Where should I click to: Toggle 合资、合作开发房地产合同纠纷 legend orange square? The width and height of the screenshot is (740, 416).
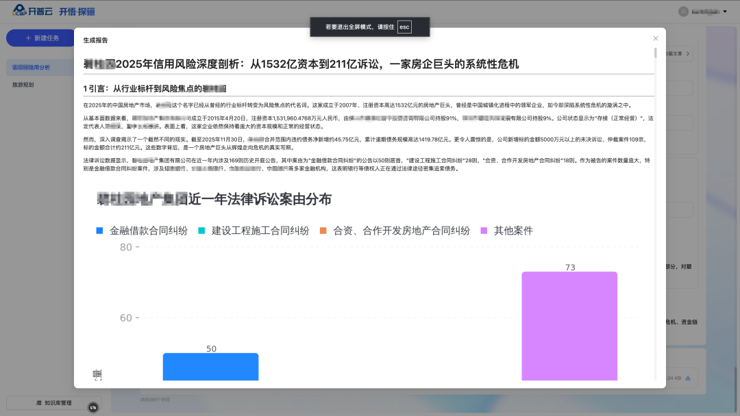point(323,231)
